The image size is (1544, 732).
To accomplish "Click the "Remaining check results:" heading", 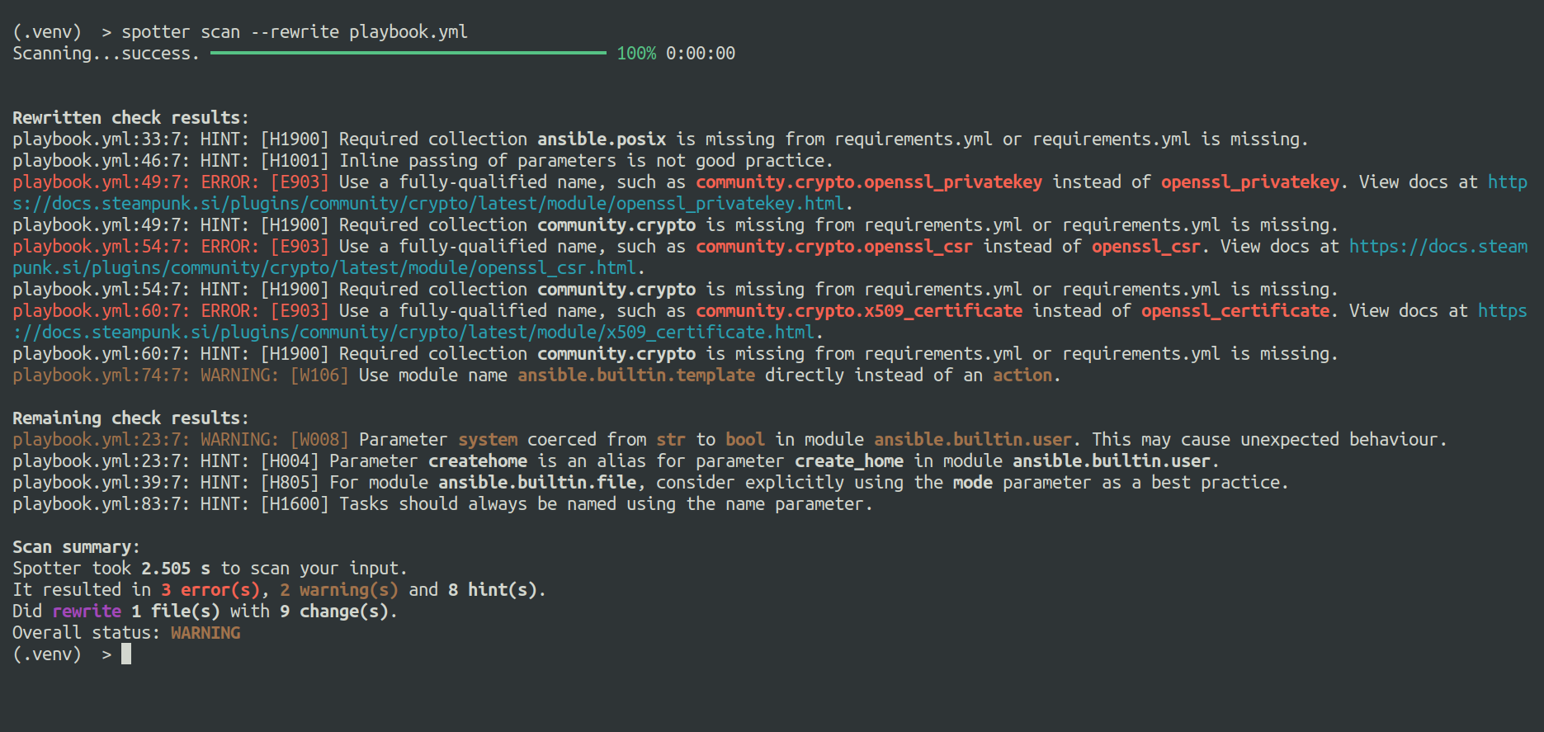I will 130,418.
